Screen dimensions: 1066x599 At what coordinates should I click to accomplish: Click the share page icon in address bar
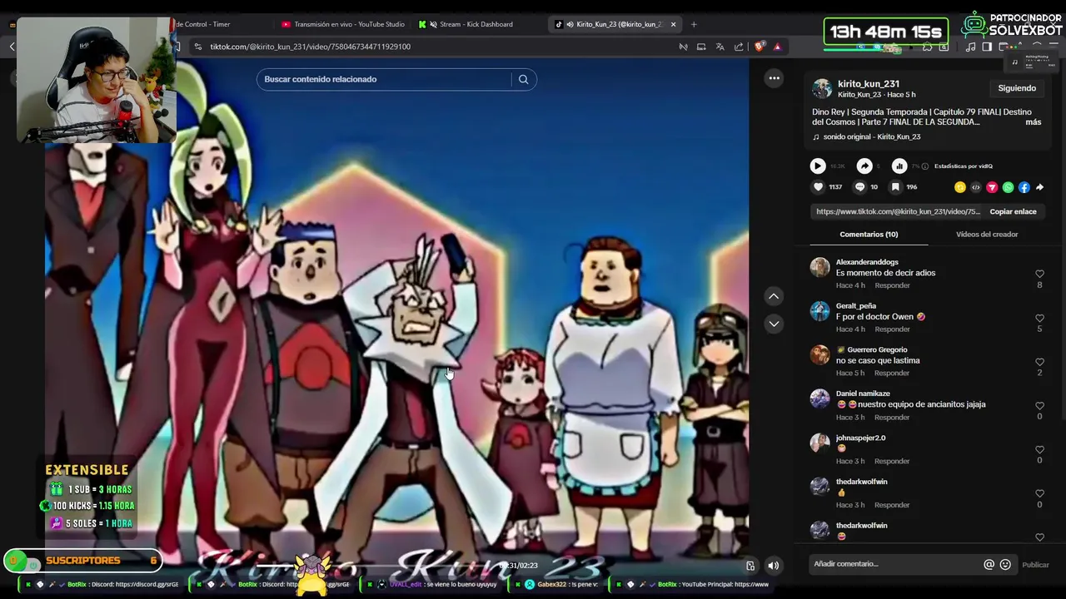[x=739, y=47]
